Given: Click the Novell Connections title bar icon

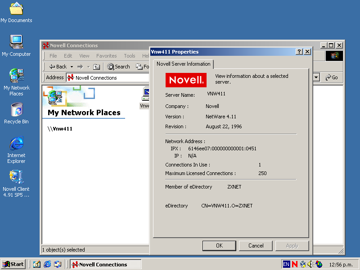Looking at the screenshot, I should [46, 45].
